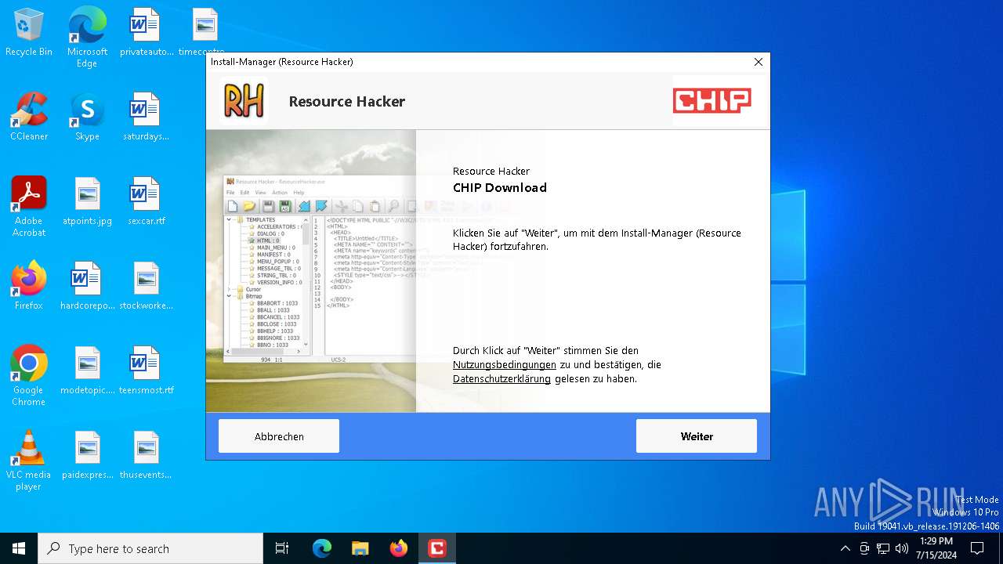The image size is (1003, 564).
Task: Click the Resource Hacker RH logo
Action: pyautogui.click(x=244, y=101)
